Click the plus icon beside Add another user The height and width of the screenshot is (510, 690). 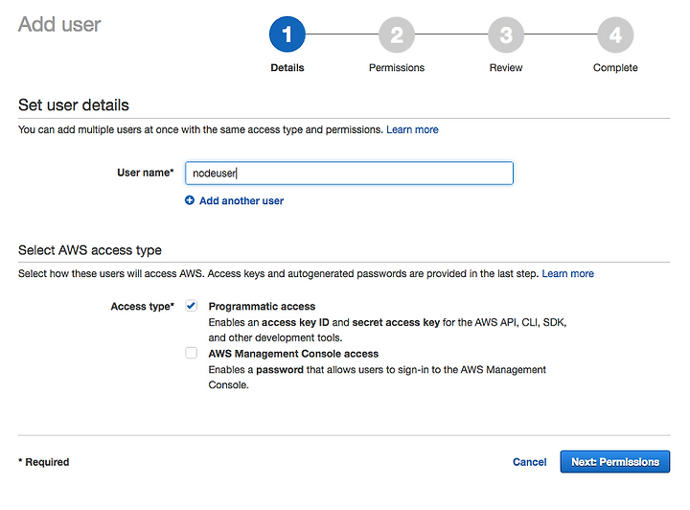pyautogui.click(x=189, y=200)
